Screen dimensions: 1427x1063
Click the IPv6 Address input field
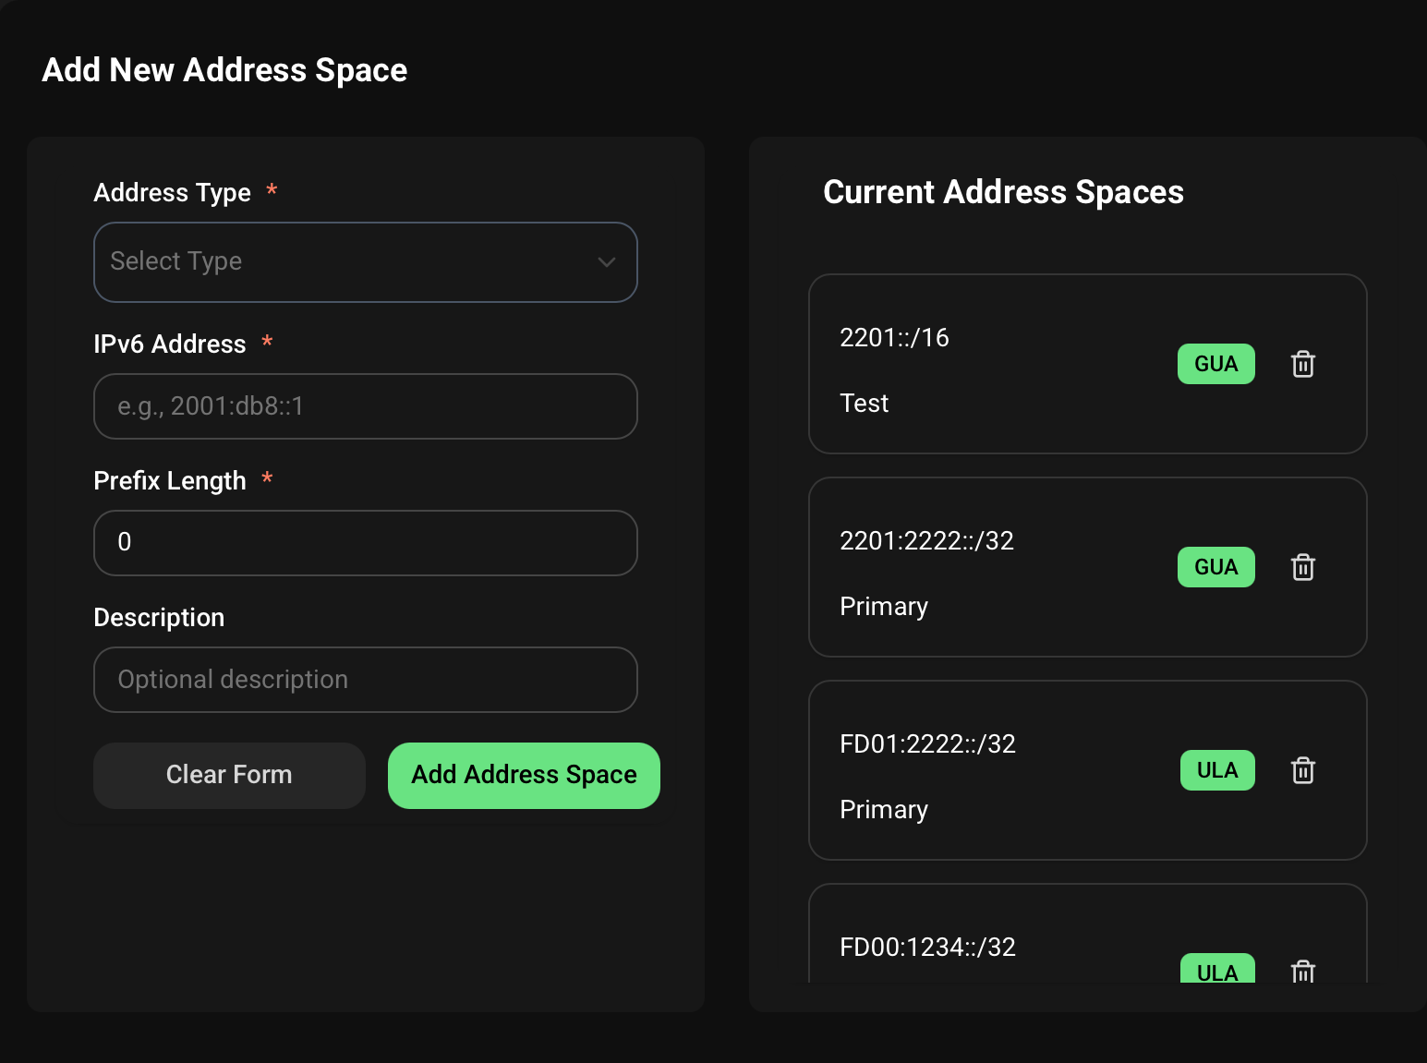tap(366, 406)
